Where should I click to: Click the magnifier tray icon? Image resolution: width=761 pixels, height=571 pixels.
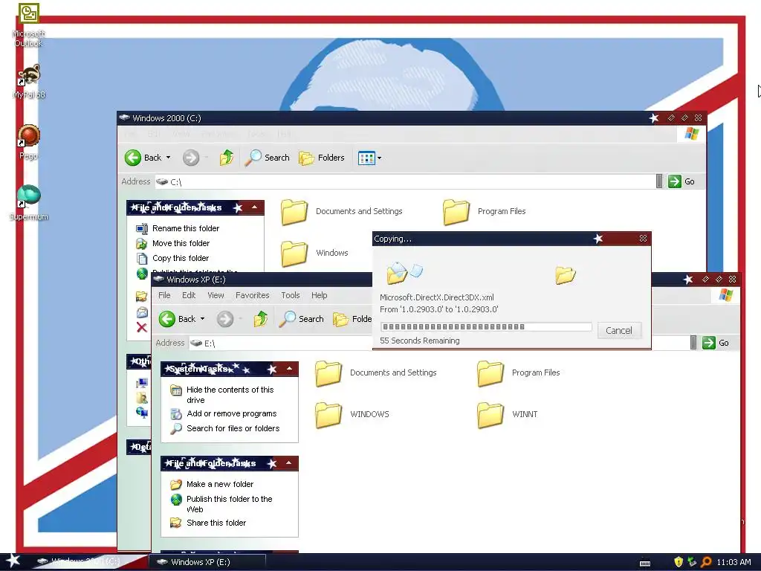click(706, 562)
